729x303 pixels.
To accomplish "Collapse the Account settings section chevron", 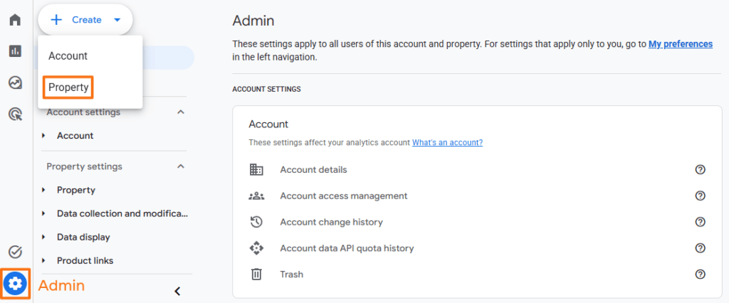I will click(182, 112).
